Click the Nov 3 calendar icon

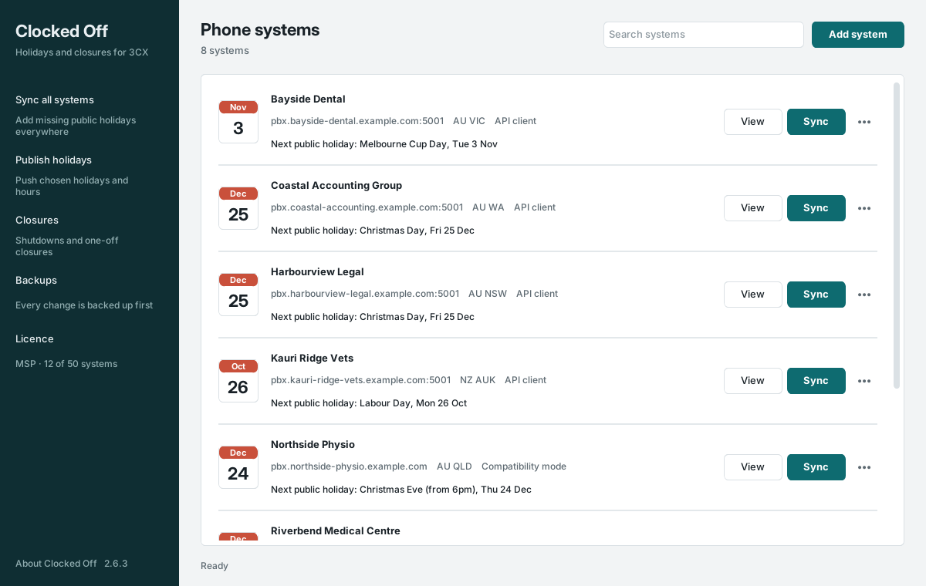click(238, 122)
